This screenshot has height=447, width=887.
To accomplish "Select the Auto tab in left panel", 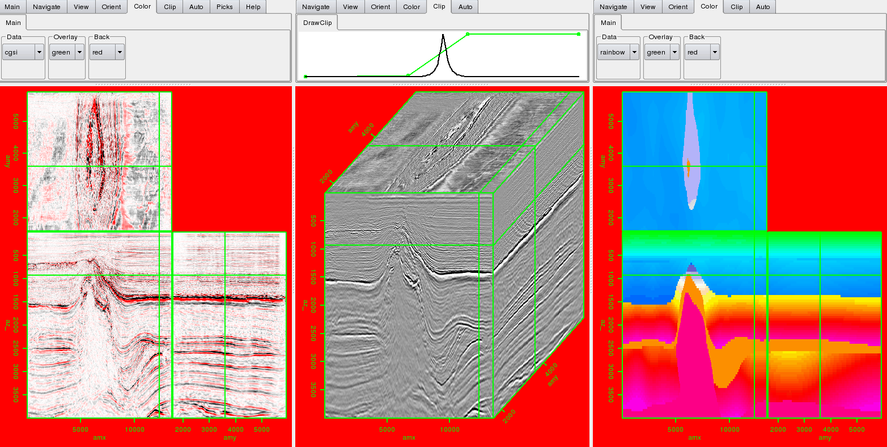I will (x=196, y=7).
